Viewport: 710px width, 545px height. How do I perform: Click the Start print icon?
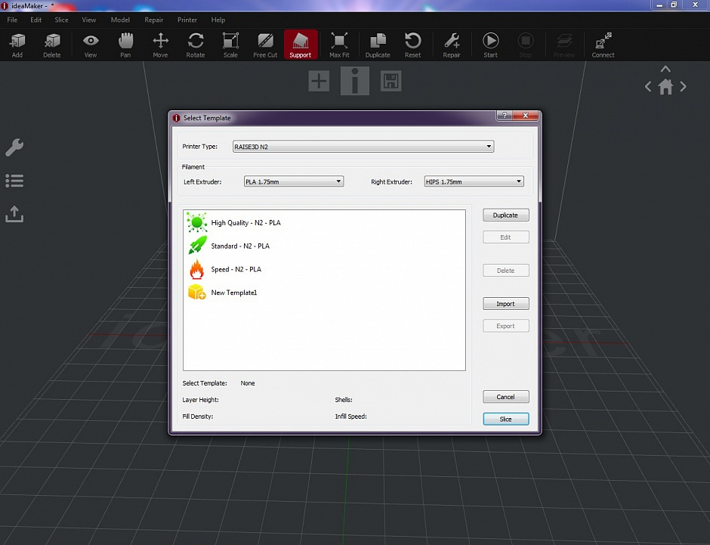click(490, 44)
